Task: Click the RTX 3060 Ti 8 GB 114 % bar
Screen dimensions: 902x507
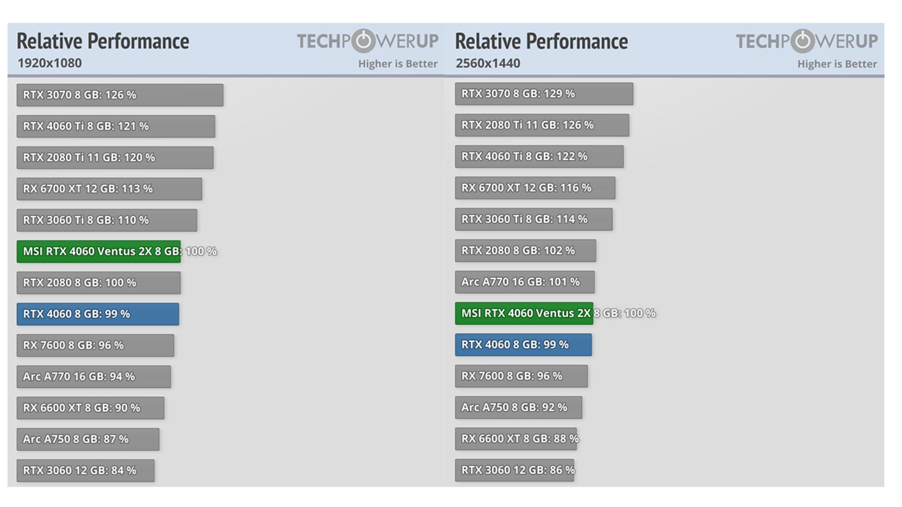Action: pyautogui.click(x=533, y=219)
